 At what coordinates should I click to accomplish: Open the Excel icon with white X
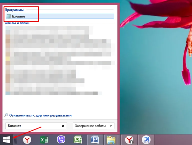[44, 140]
